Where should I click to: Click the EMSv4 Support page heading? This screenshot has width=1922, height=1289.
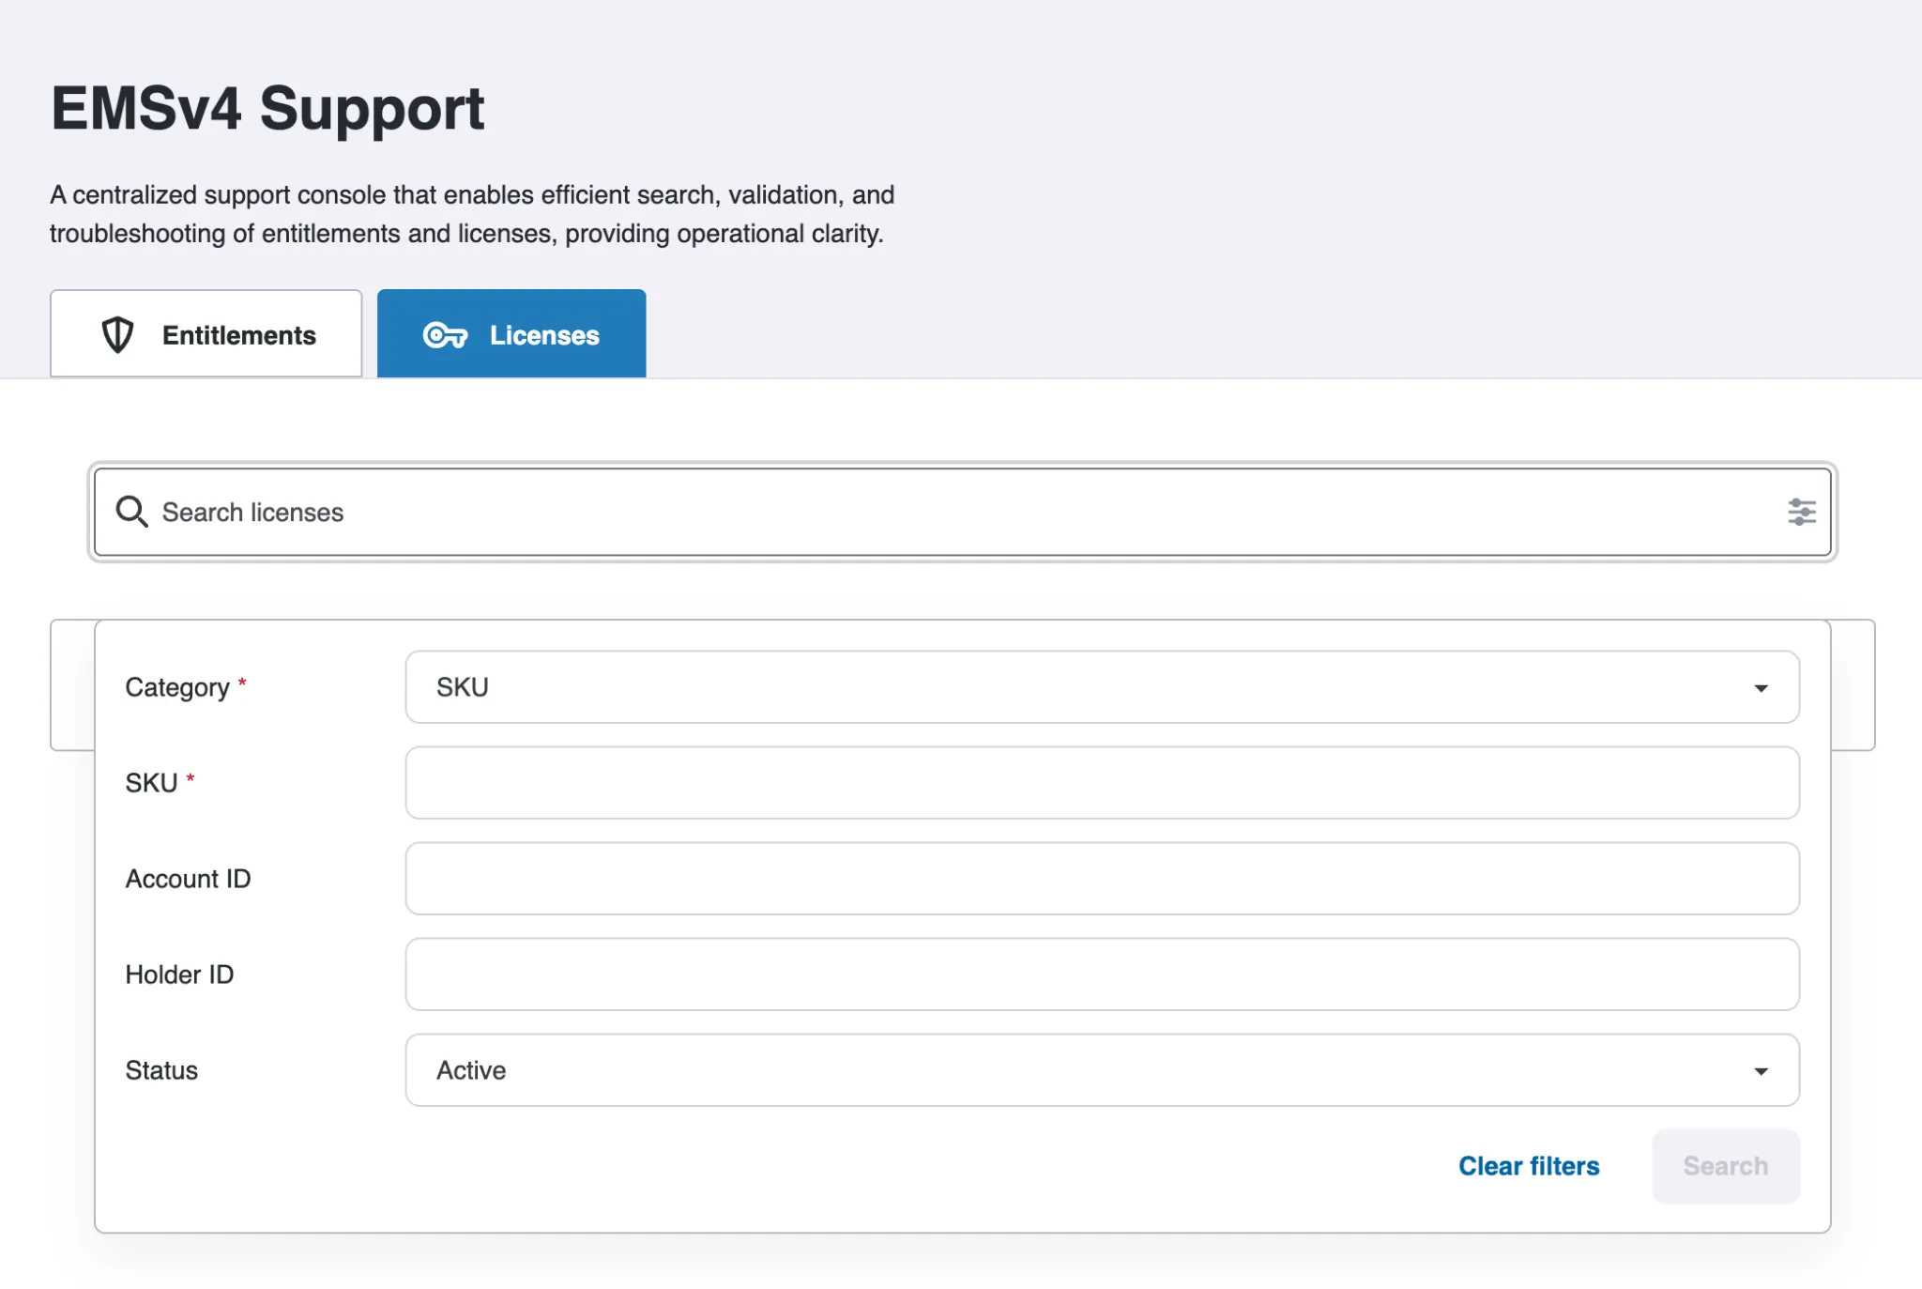click(267, 109)
